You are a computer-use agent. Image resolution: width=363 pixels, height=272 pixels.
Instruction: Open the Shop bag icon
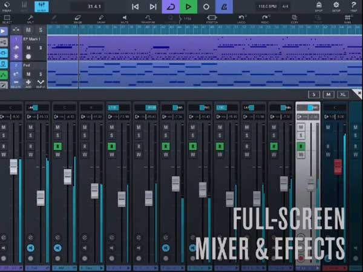(x=319, y=6)
